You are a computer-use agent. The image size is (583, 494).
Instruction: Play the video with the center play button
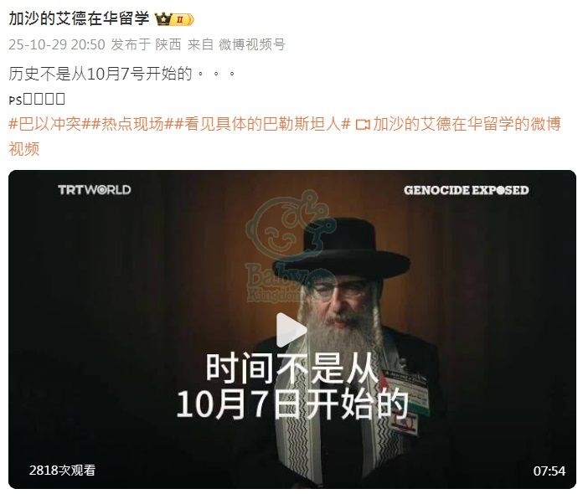(x=291, y=330)
